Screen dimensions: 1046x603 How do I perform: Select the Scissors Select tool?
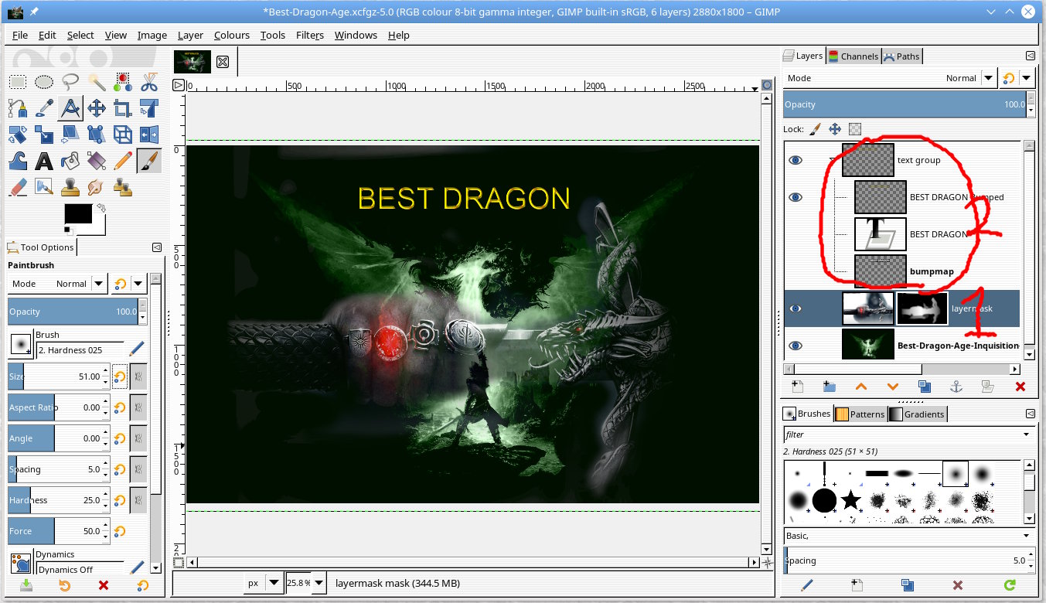coord(149,81)
